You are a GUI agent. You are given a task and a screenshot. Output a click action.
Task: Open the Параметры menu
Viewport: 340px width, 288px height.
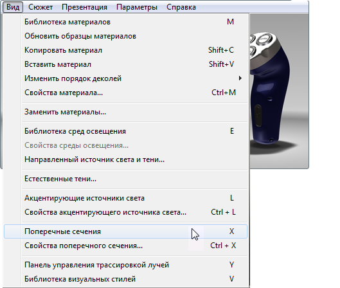click(137, 7)
